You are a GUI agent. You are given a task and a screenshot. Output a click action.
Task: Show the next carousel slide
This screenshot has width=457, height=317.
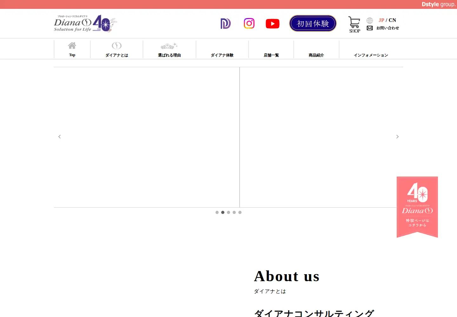tap(397, 137)
